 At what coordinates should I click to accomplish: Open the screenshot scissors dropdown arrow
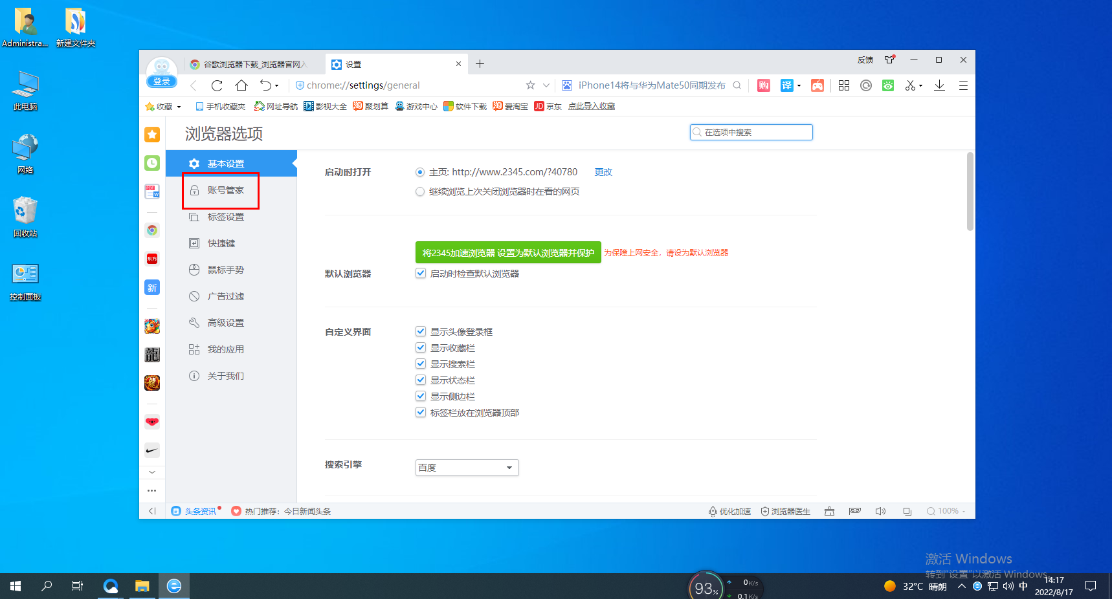[x=920, y=85]
